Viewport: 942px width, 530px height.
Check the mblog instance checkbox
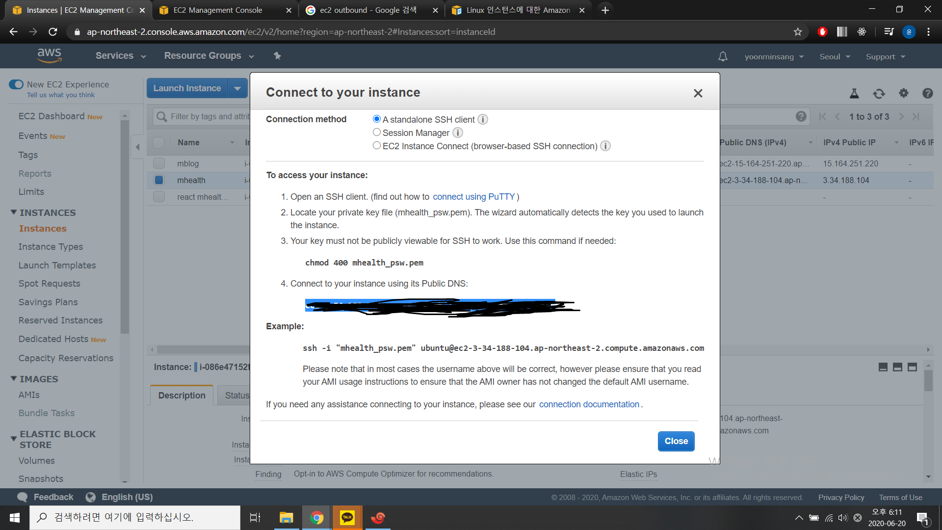(x=158, y=163)
